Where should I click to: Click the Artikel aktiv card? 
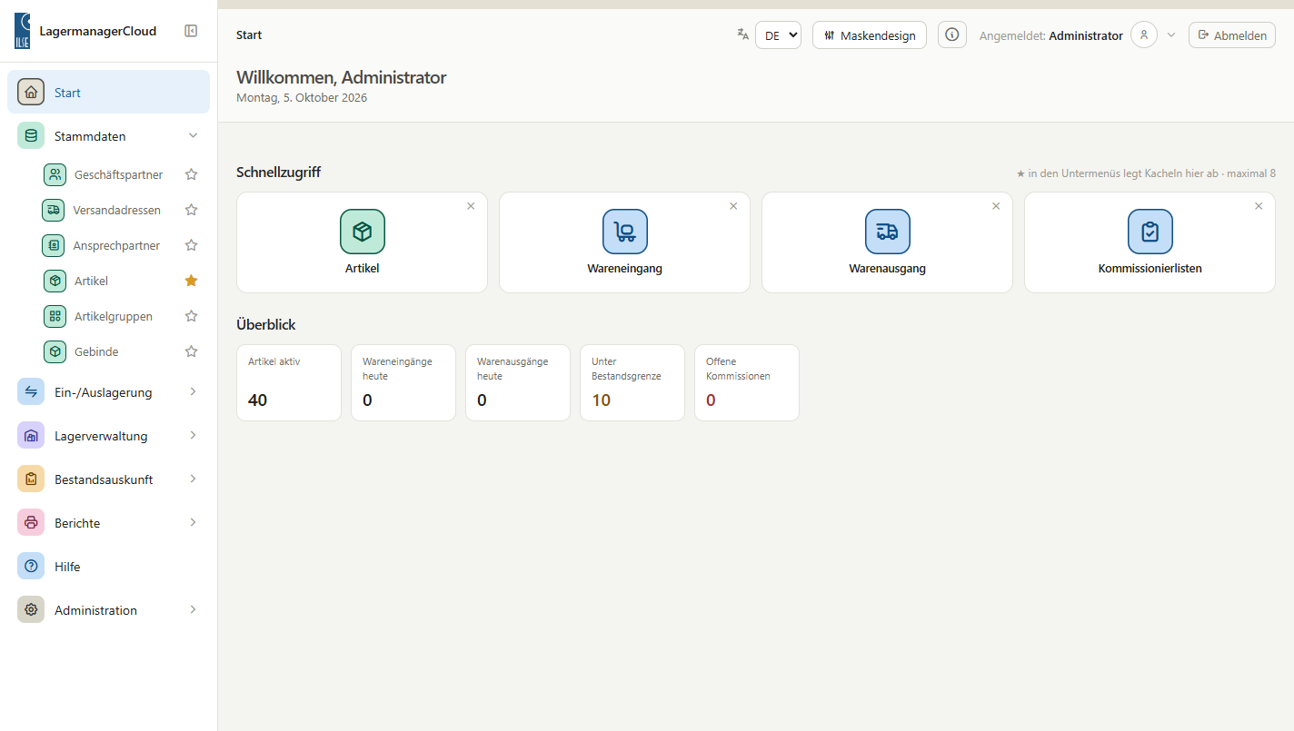click(289, 382)
